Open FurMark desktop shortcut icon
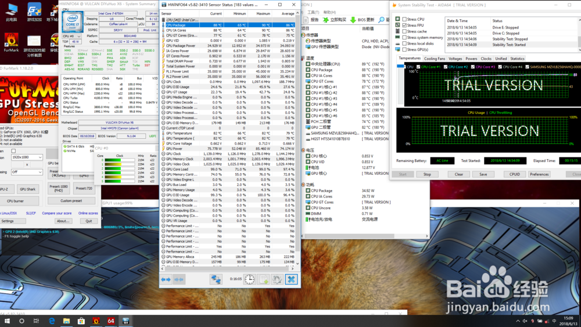The image size is (581, 327). coord(11,42)
